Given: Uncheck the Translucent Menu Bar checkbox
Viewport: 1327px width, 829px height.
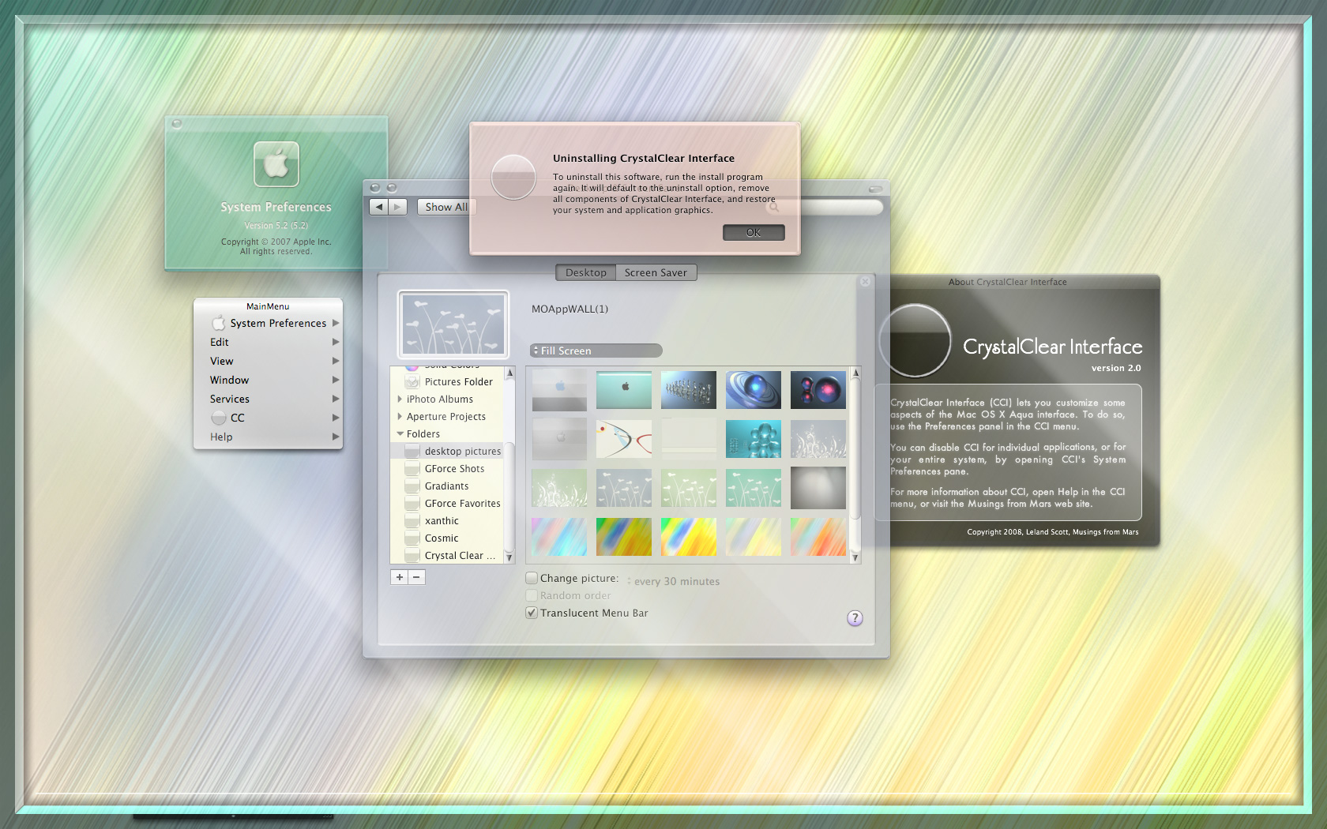Looking at the screenshot, I should pyautogui.click(x=532, y=613).
